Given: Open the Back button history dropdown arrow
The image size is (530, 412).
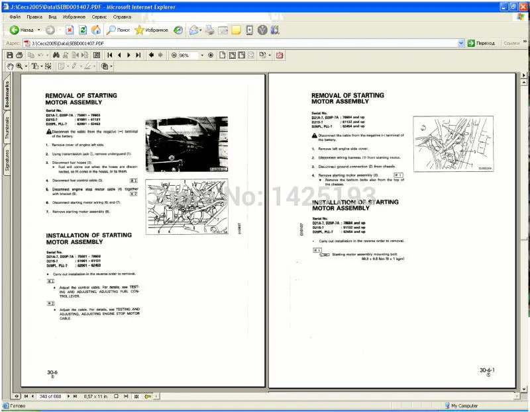Looking at the screenshot, I should (38, 30).
